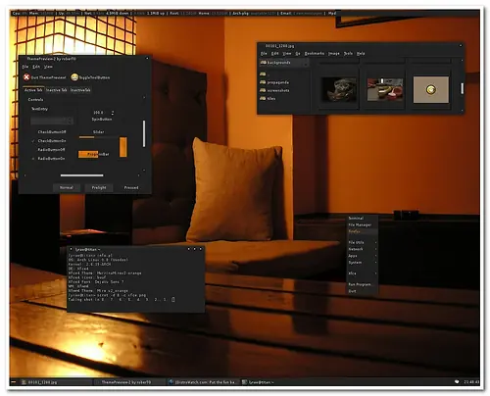Click the Normal button
The width and height of the screenshot is (490, 396).
(x=67, y=187)
